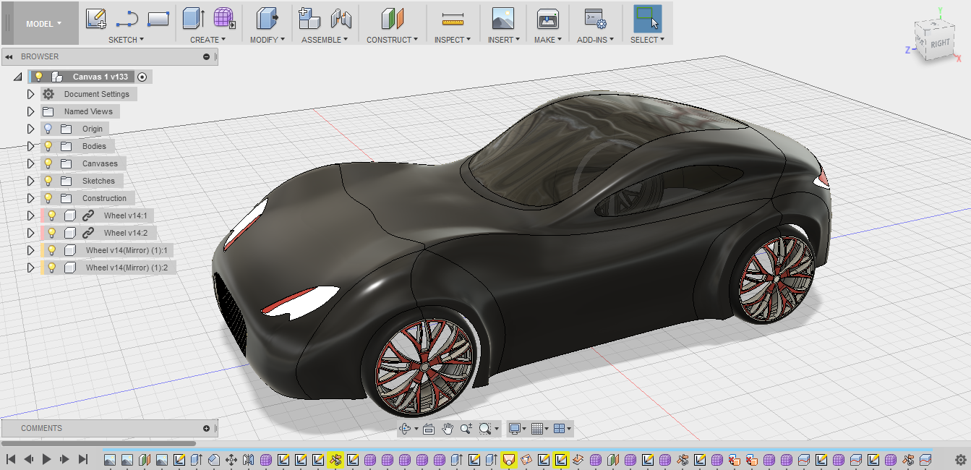Click the Create Sketch icon

(95, 19)
